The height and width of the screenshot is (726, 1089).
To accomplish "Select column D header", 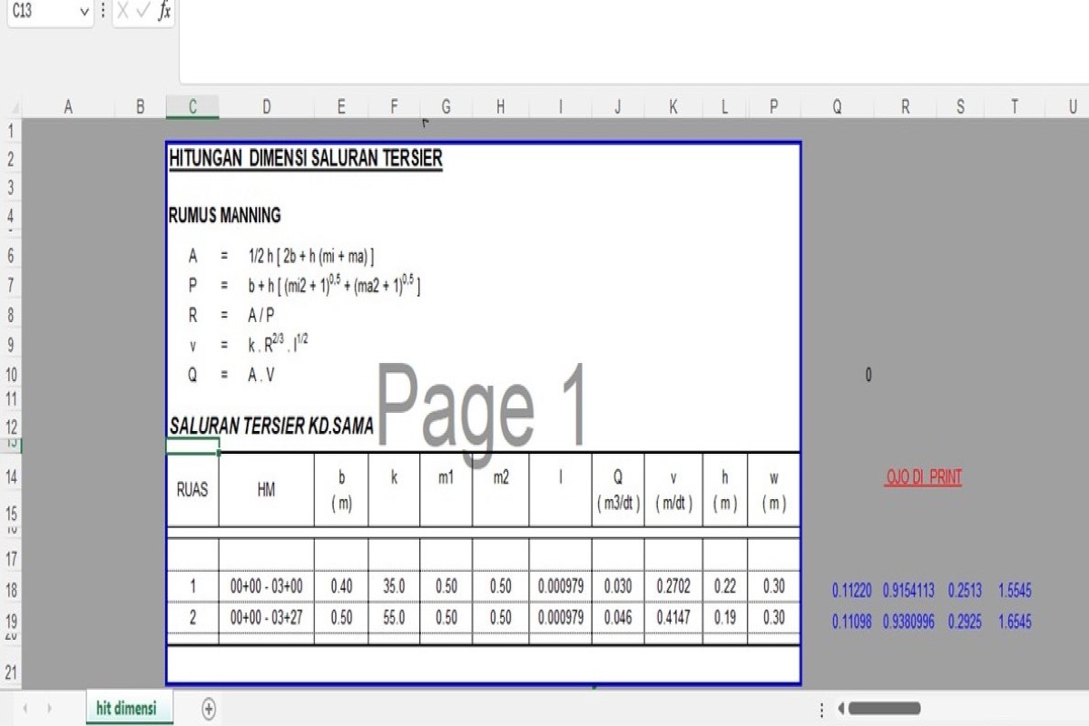I will [x=266, y=107].
